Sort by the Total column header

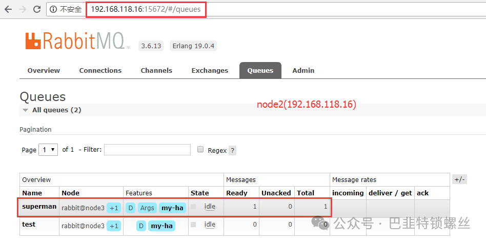coord(306,193)
